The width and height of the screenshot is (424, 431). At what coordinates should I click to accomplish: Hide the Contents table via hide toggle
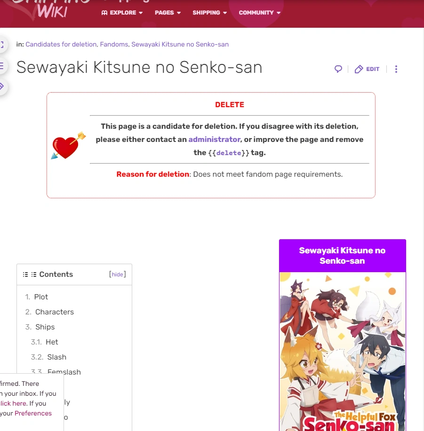[x=118, y=274]
